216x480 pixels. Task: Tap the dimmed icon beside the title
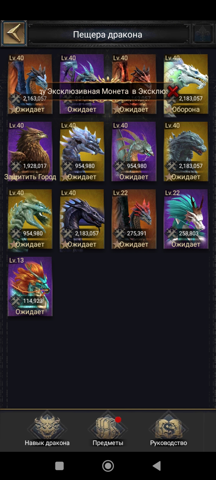point(203,34)
